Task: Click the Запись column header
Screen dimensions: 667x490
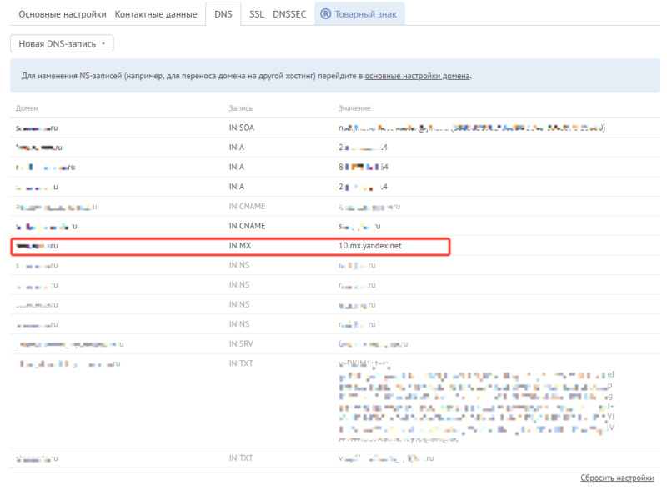Action: (241, 107)
